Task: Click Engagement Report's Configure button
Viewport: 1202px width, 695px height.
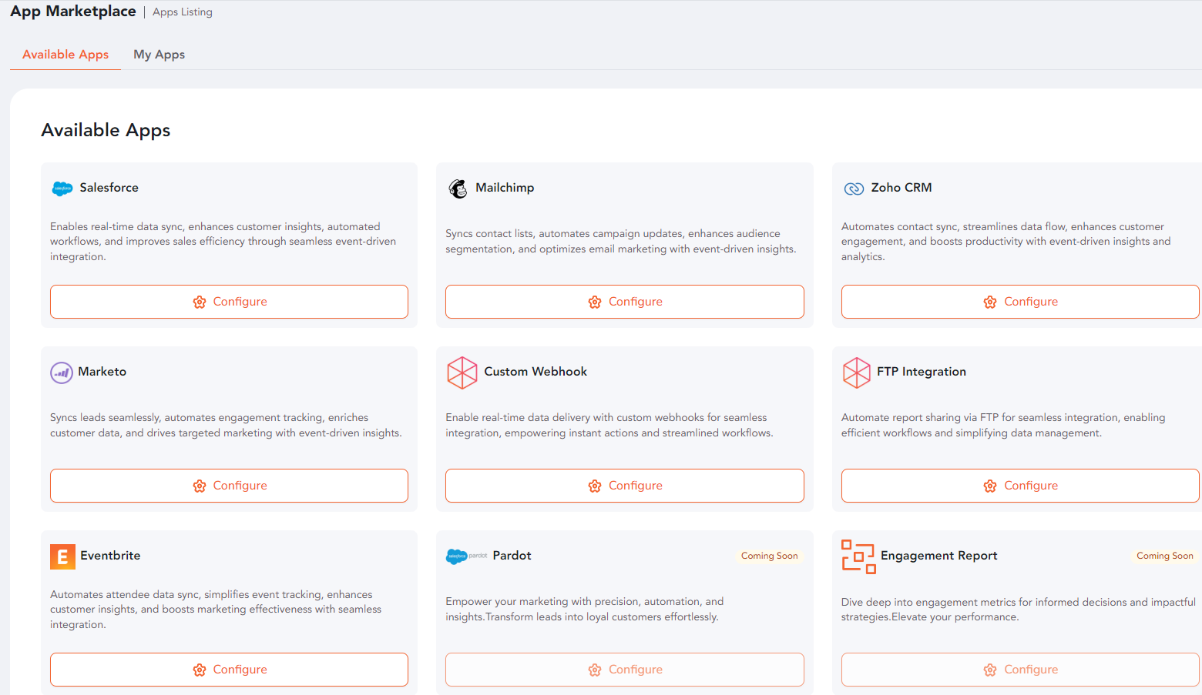Action: pos(1020,670)
